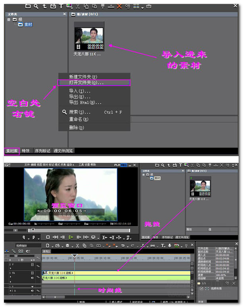Click the Stop button in preview controls
This screenshot has height=307, width=243.
(48, 237)
